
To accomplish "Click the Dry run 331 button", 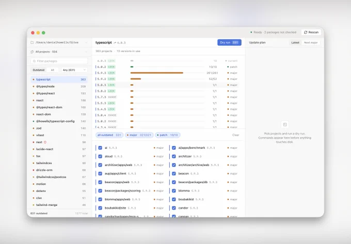I will 229,42.
